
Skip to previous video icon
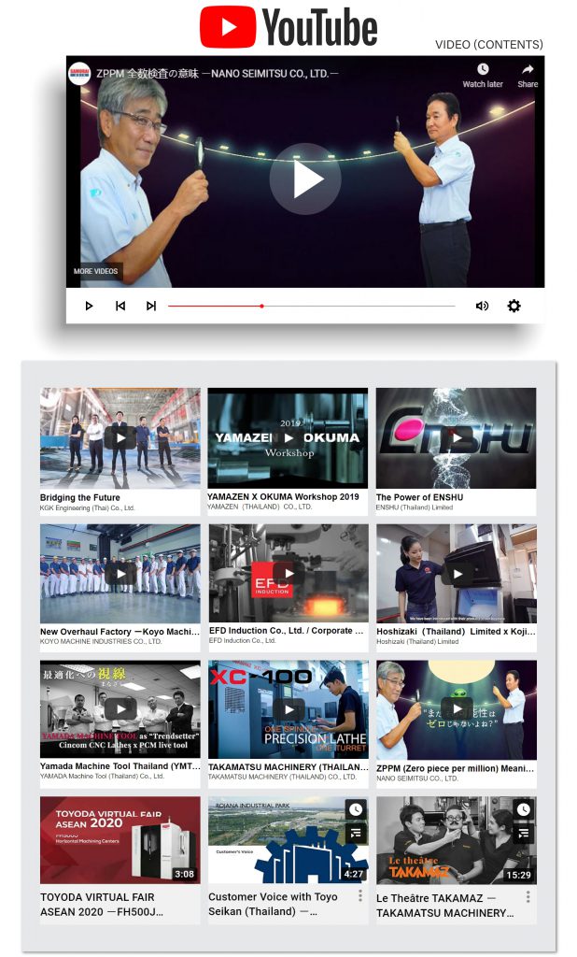point(120,306)
